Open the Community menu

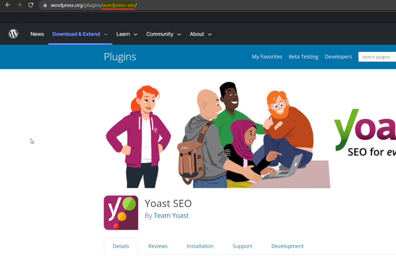[160, 34]
